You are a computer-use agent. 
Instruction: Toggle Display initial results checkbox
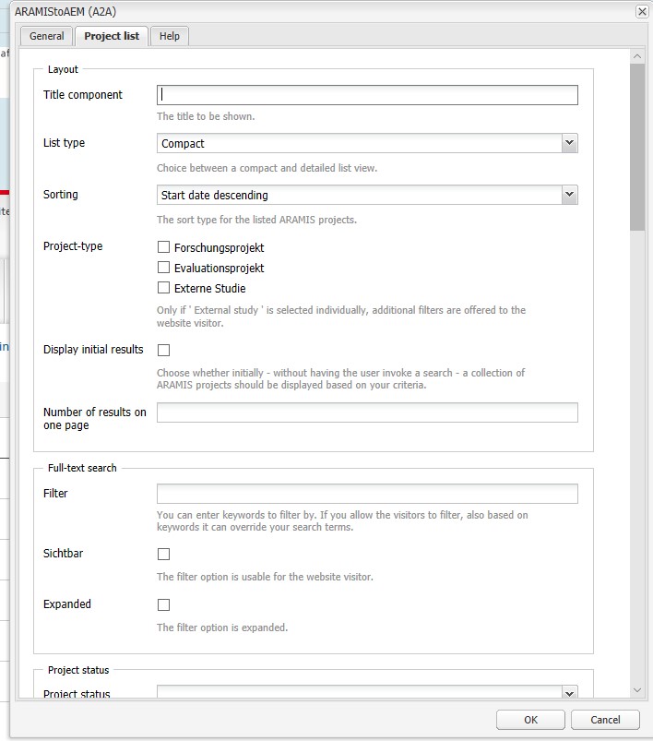pyautogui.click(x=164, y=350)
